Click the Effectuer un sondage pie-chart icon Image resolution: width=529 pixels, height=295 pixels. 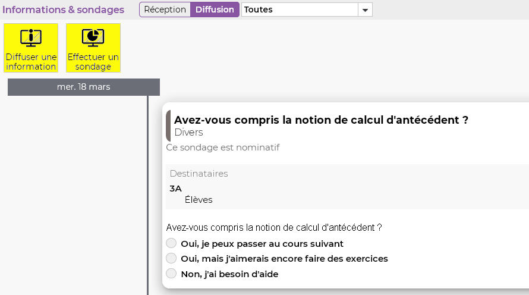pyautogui.click(x=93, y=38)
